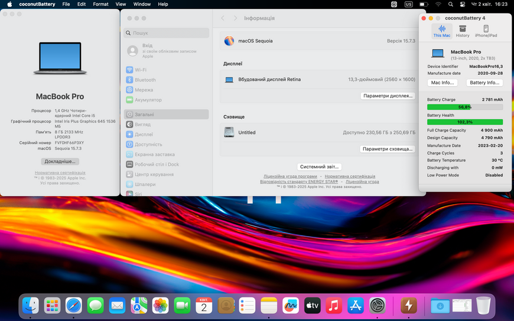The height and width of the screenshot is (321, 514).
Task: Open the Format menu
Action: 100,4
